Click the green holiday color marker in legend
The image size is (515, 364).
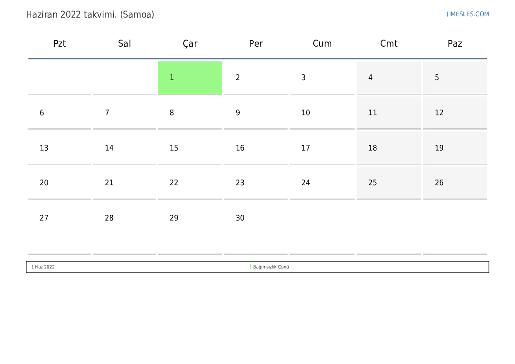pos(250,267)
